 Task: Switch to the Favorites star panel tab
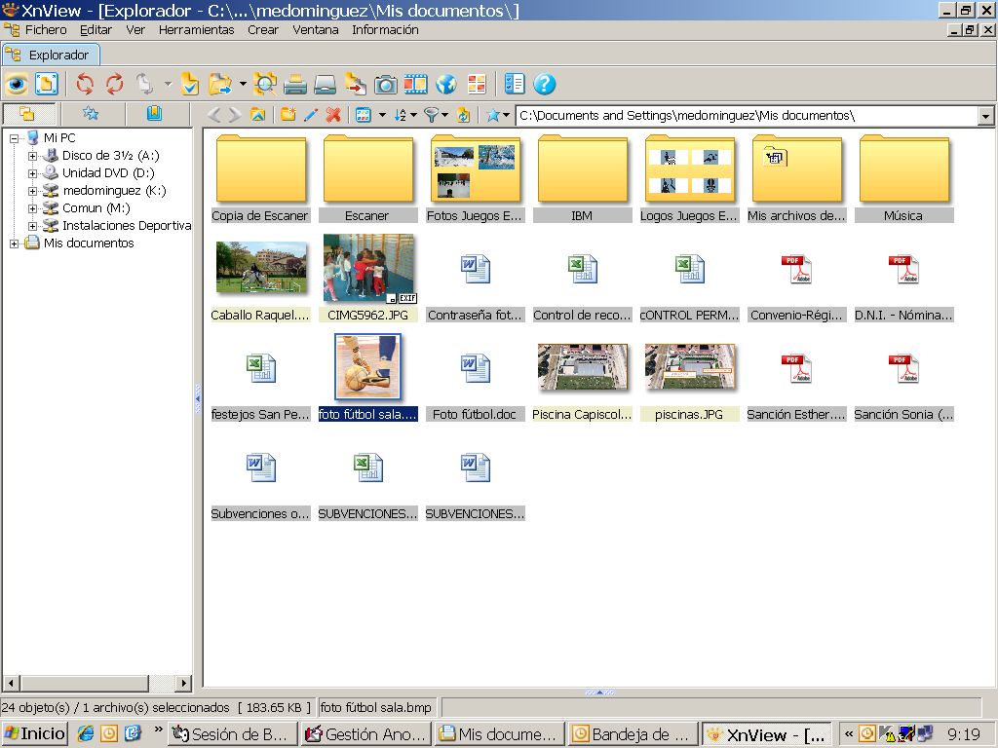(91, 114)
